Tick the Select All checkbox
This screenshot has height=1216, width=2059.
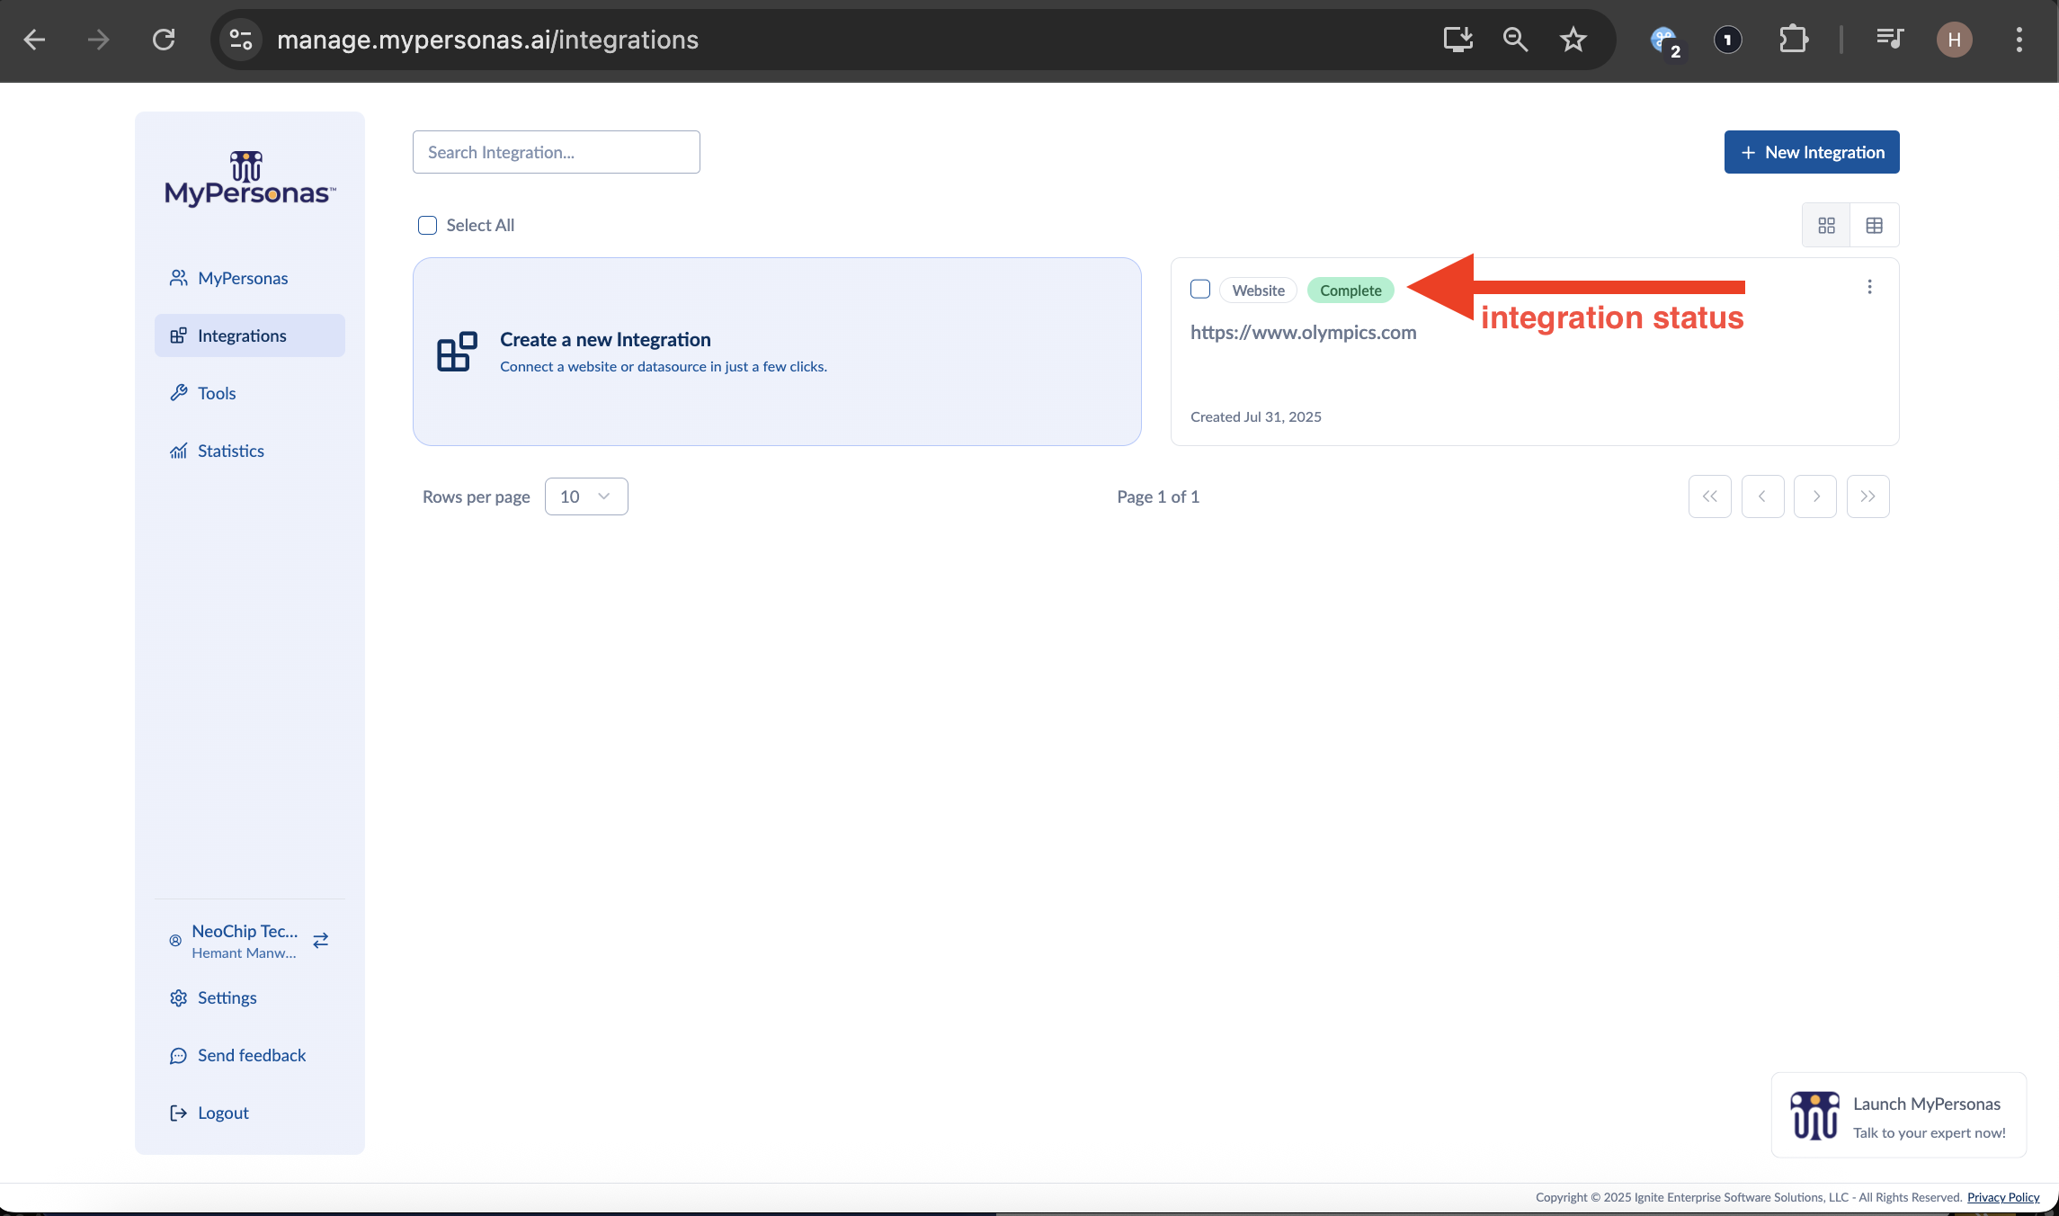point(428,226)
